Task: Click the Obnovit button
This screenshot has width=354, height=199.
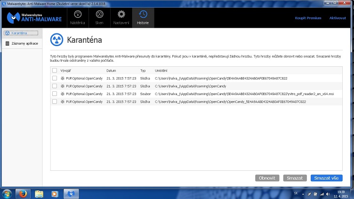Action: [267, 178]
